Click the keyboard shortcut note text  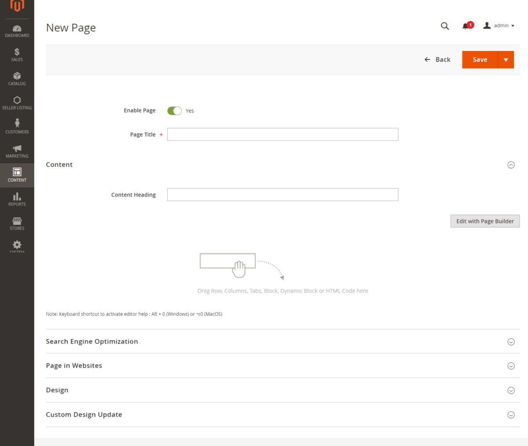(134, 314)
